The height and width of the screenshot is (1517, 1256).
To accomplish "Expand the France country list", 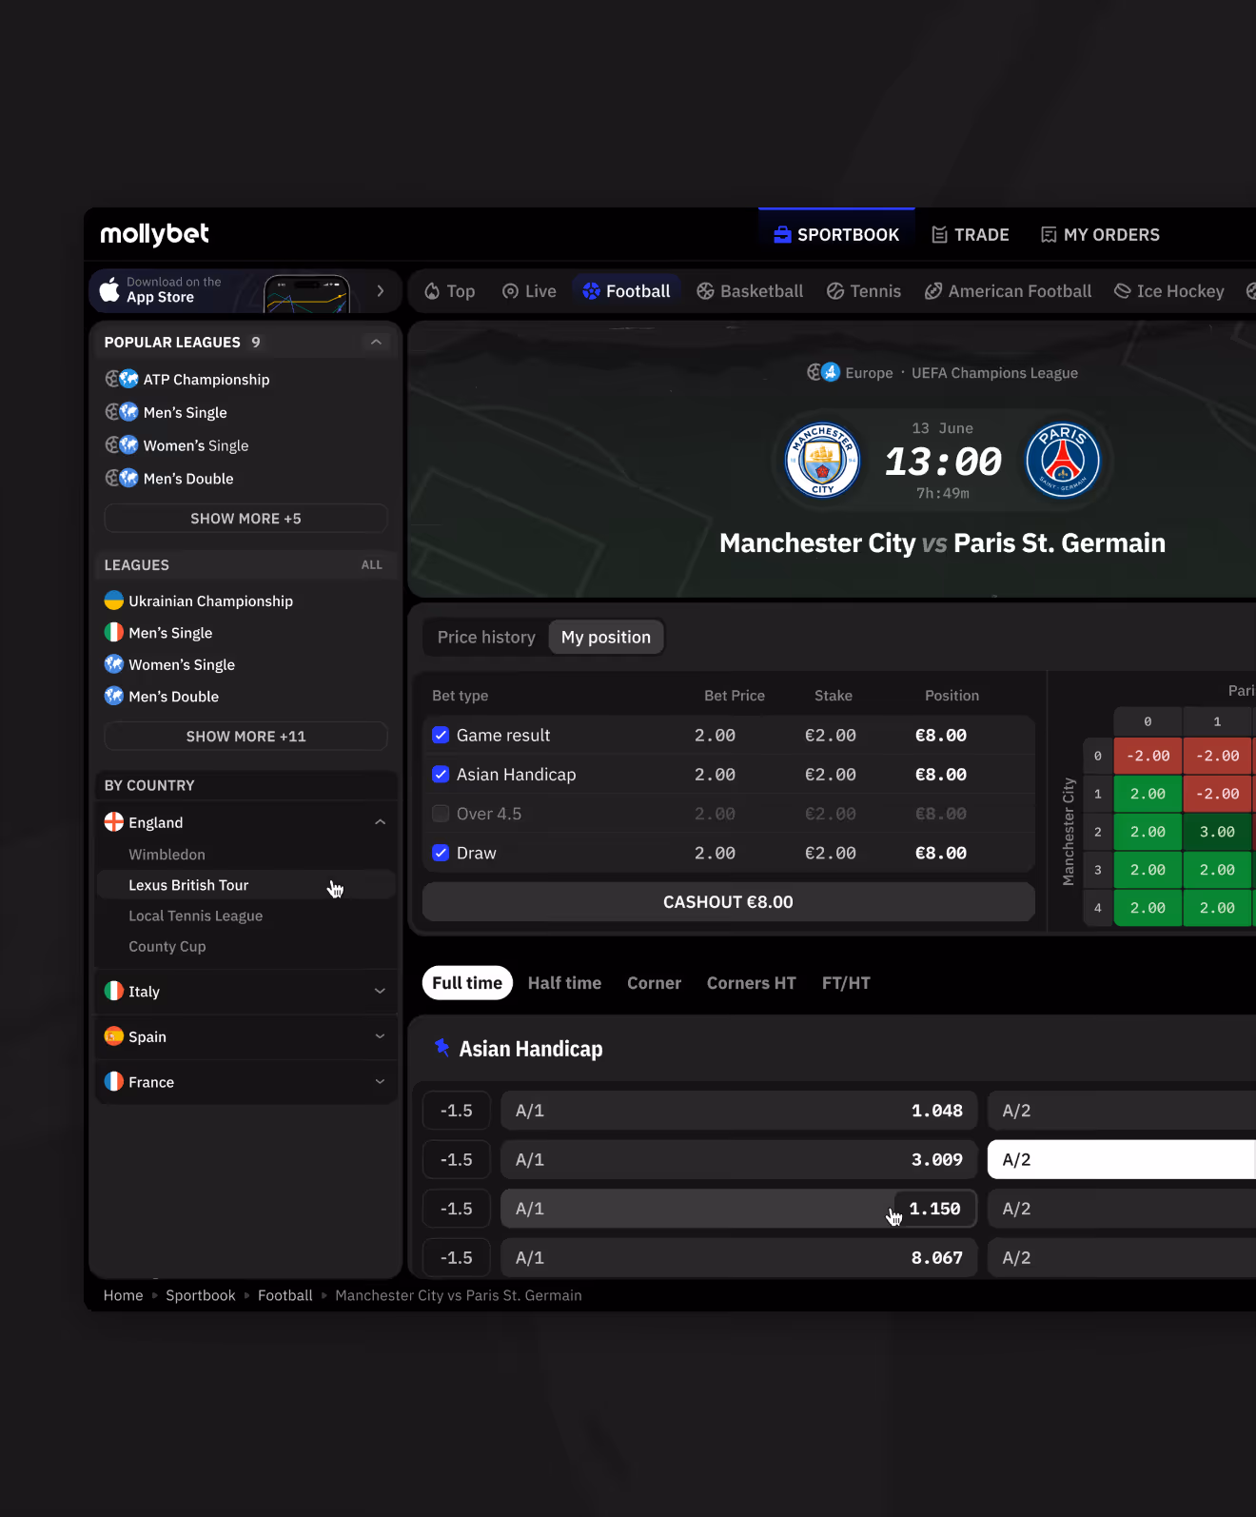I will point(381,1082).
